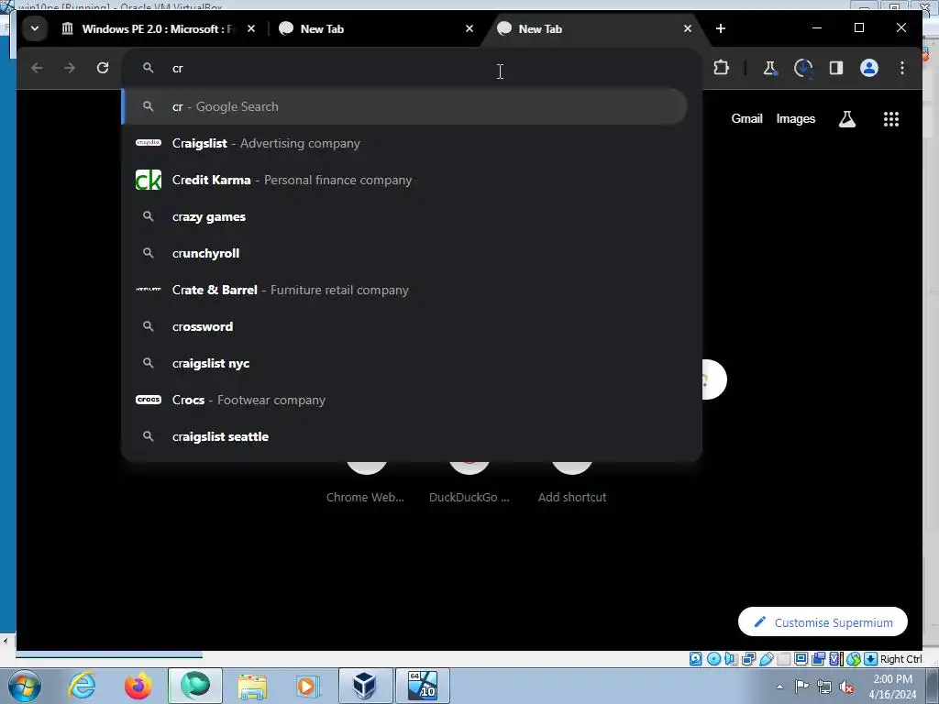Click Add shortcut tile
Viewport: 939px width, 704px height.
click(x=572, y=482)
